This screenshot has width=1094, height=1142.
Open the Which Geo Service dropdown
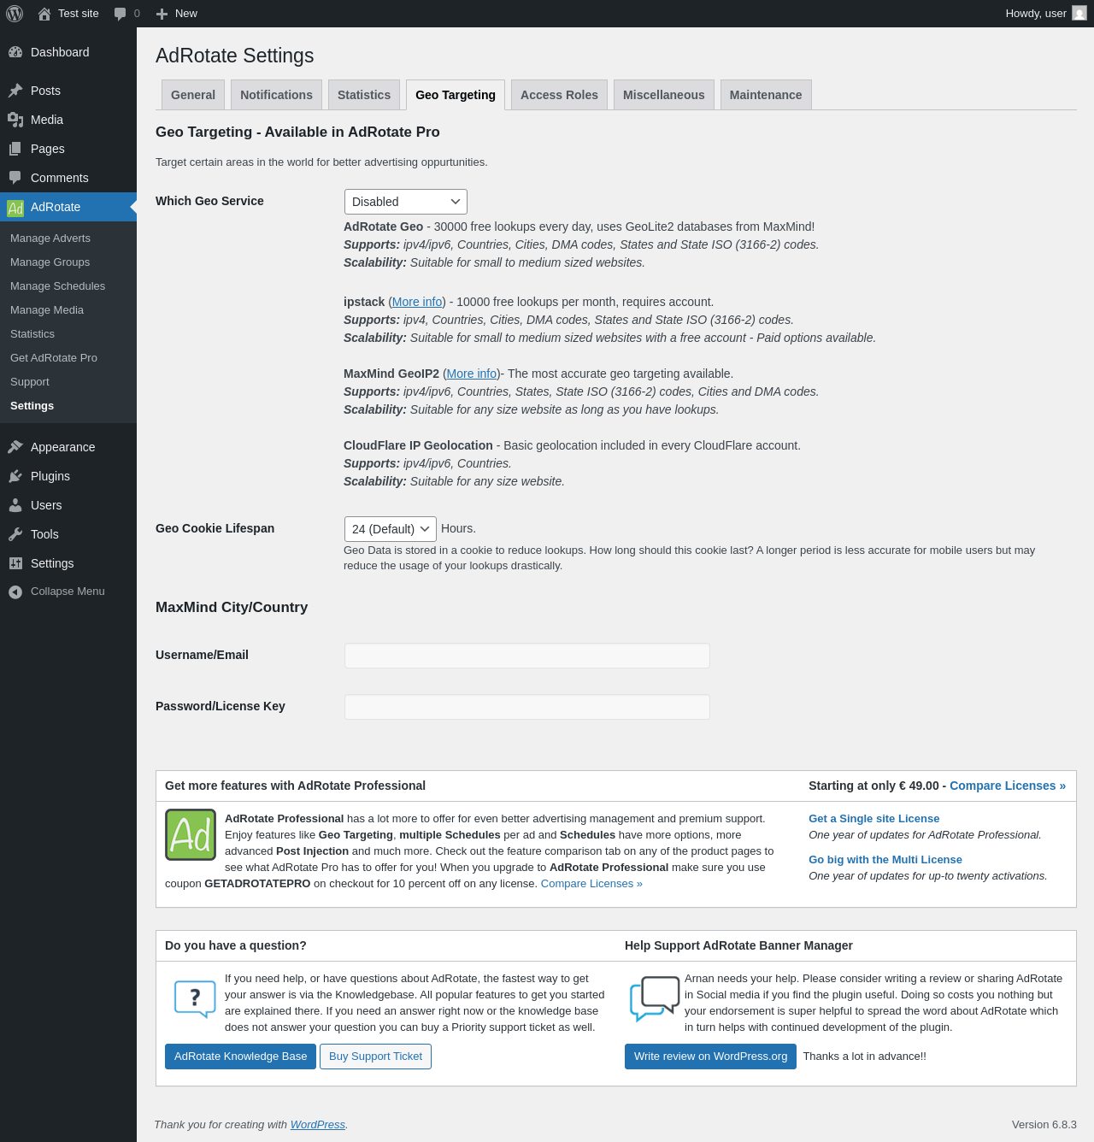coord(406,202)
